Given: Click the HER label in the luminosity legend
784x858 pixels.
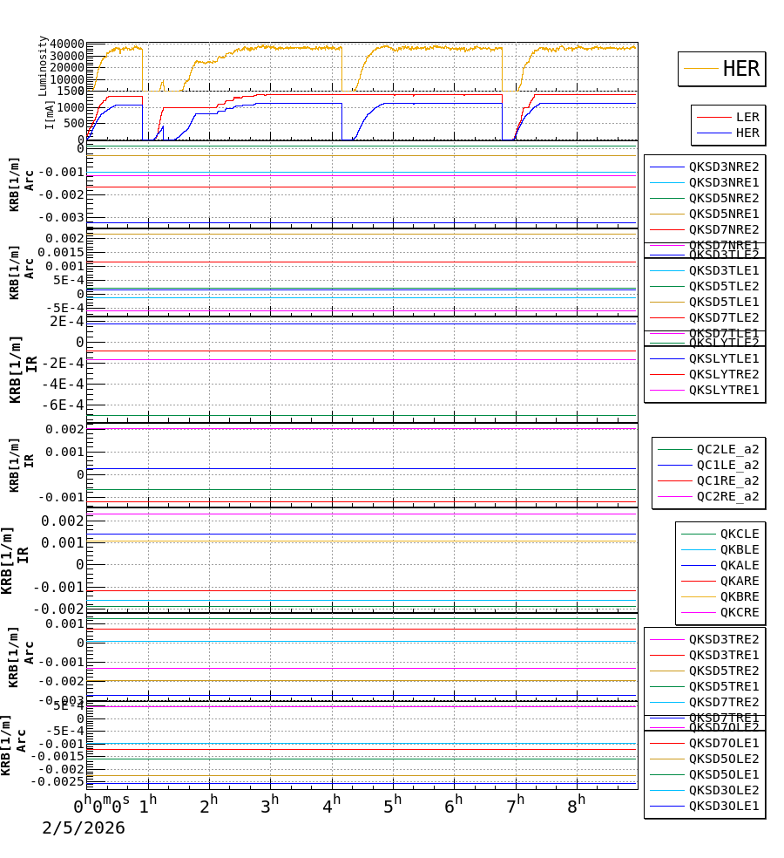Looking at the screenshot, I should [x=740, y=69].
